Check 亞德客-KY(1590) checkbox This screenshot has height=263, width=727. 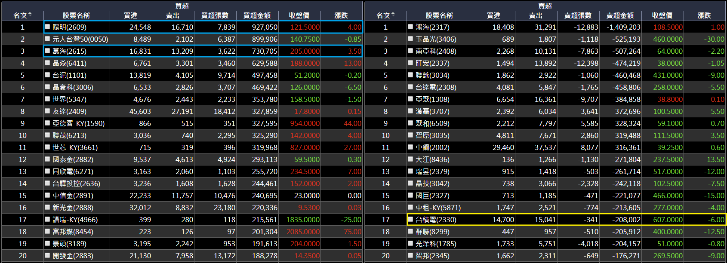[48, 123]
